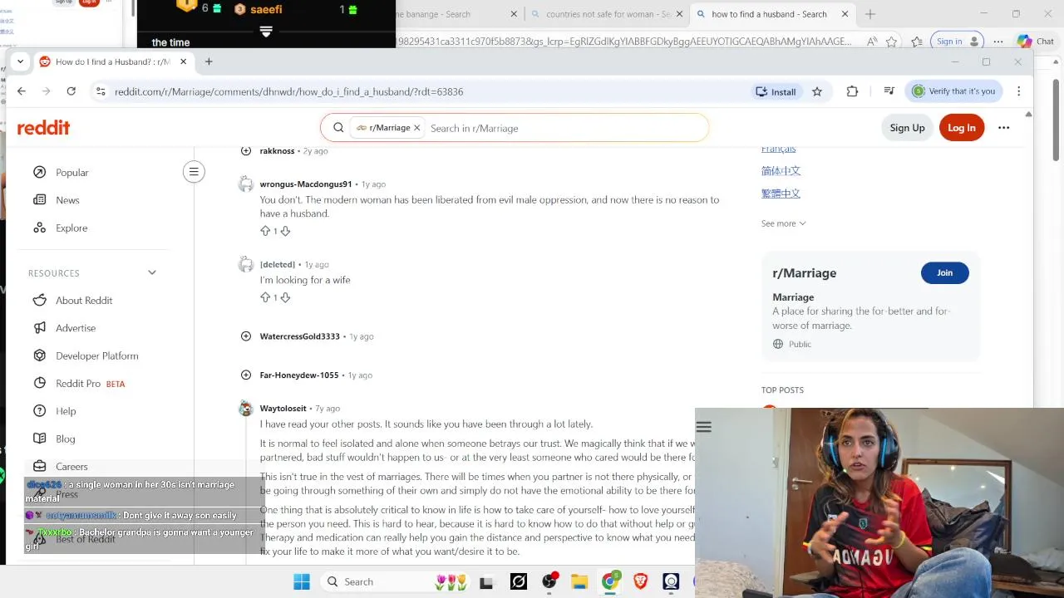Click the Install app button

tap(776, 91)
